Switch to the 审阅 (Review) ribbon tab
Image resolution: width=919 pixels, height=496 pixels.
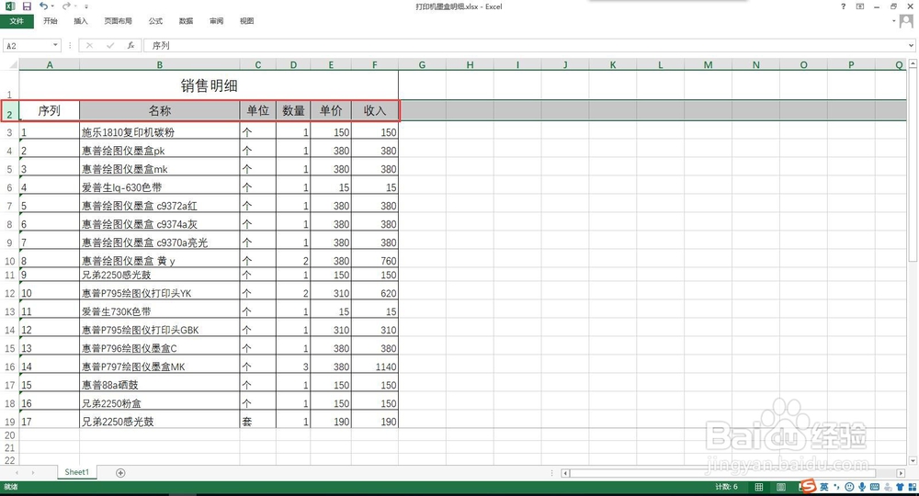click(216, 21)
